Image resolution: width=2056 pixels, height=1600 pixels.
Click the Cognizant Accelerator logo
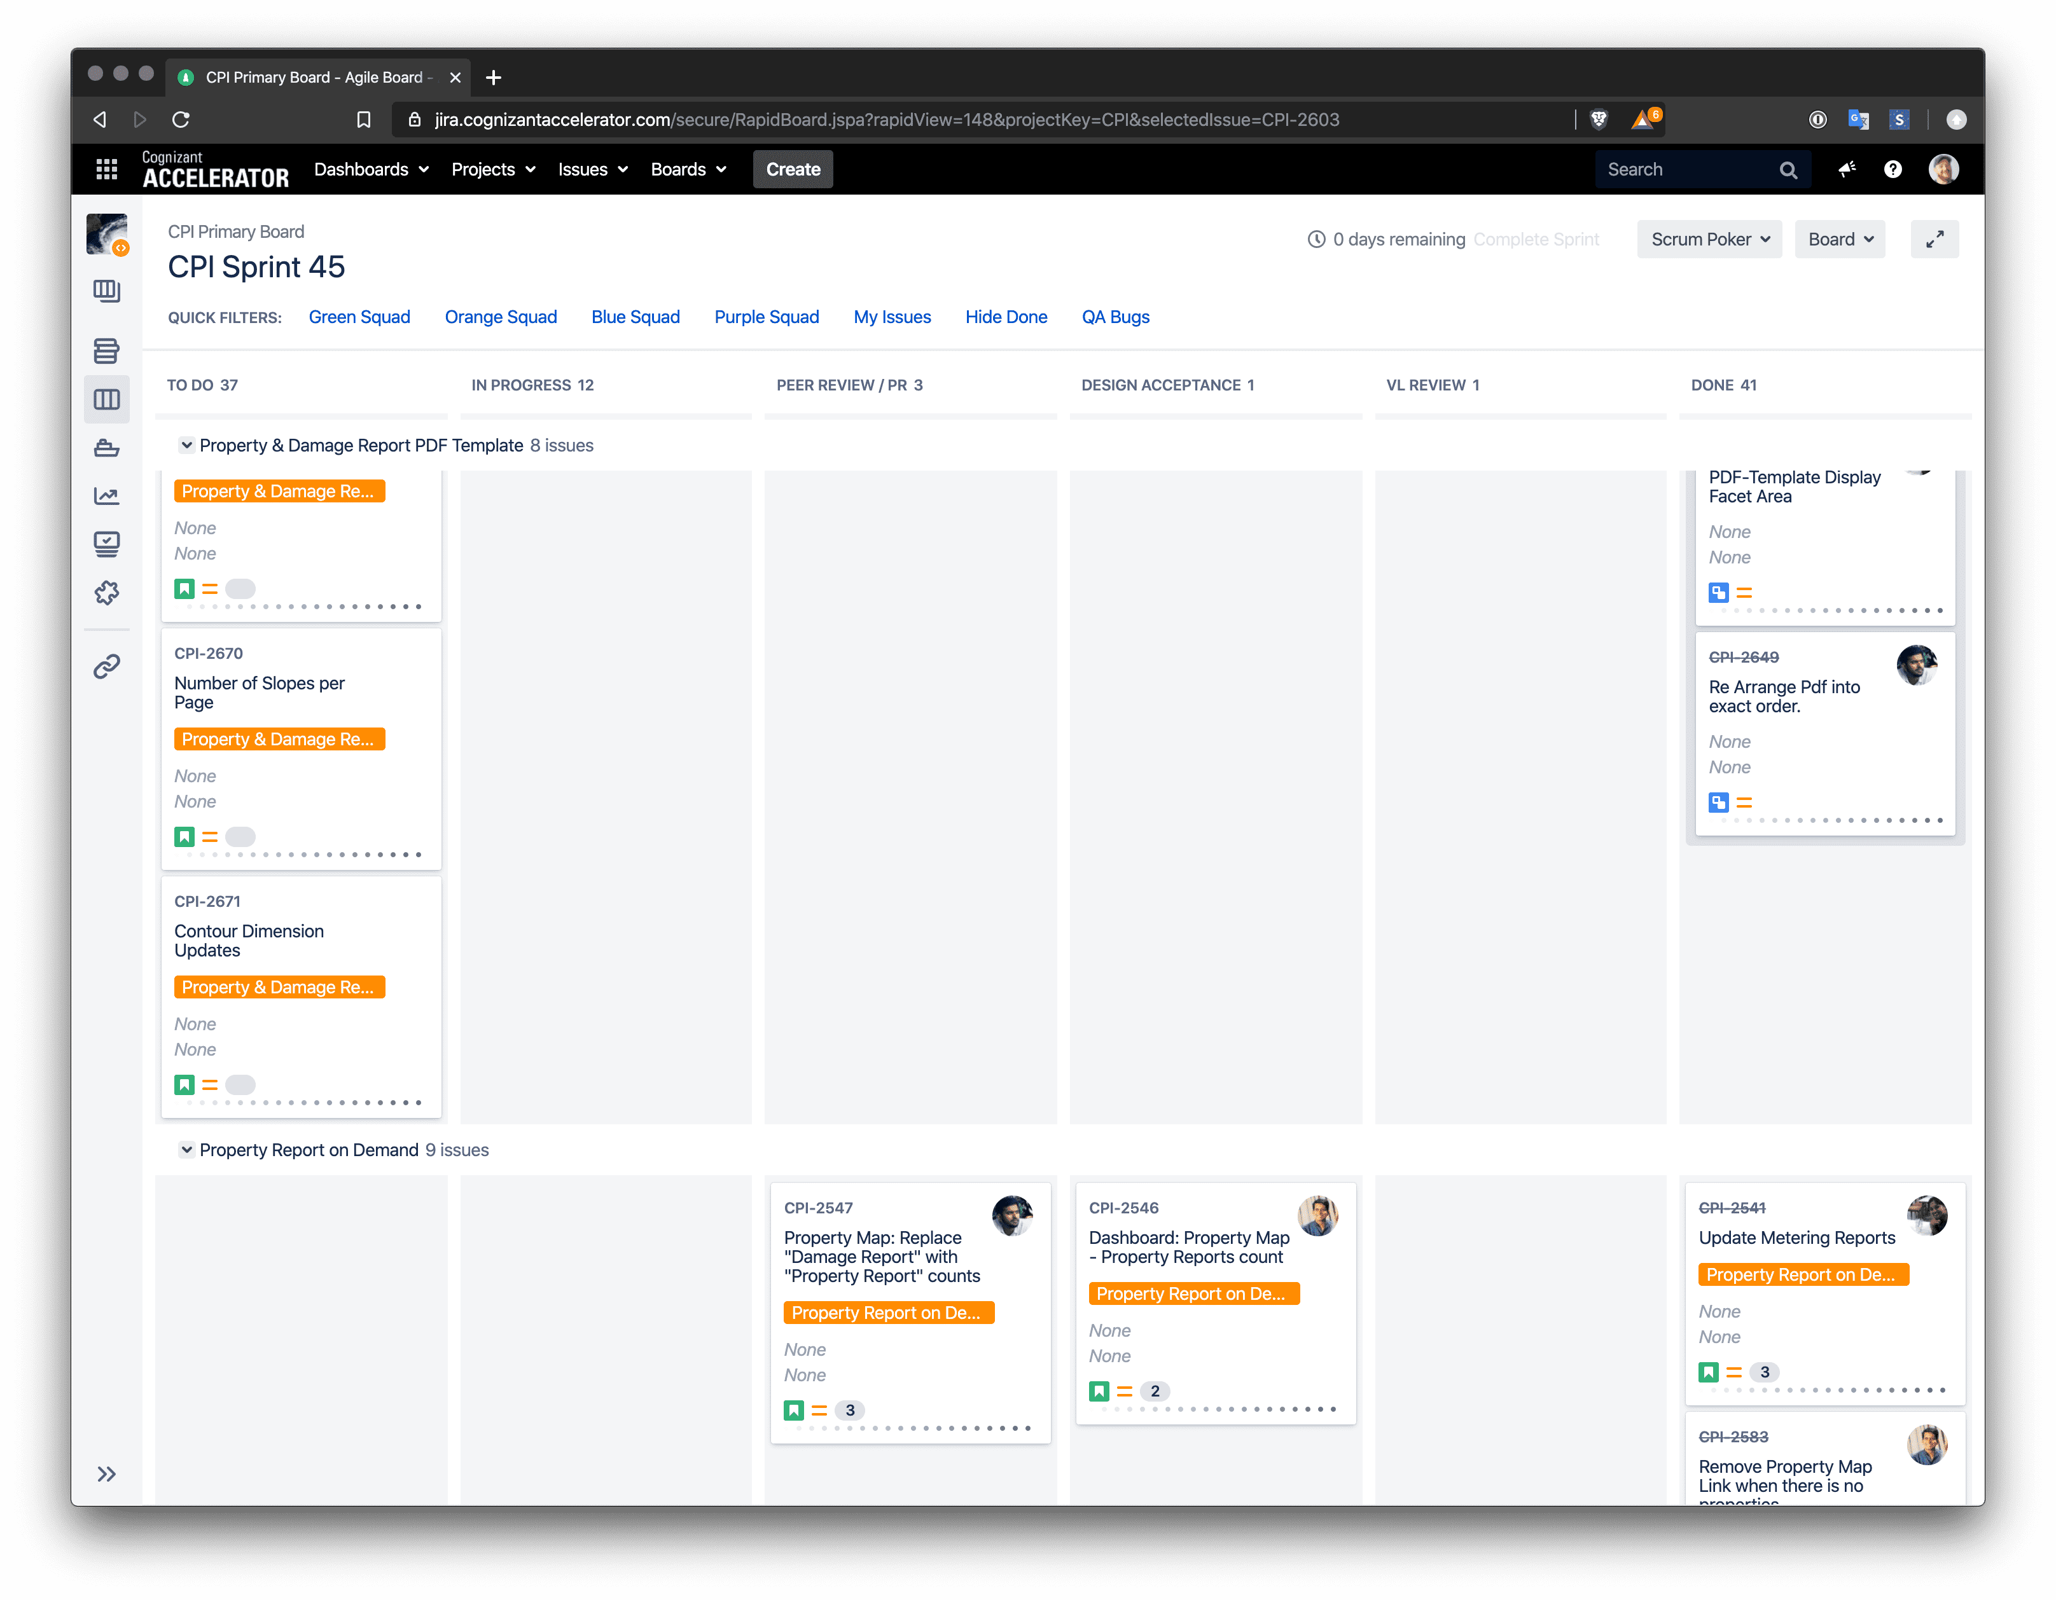[216, 169]
